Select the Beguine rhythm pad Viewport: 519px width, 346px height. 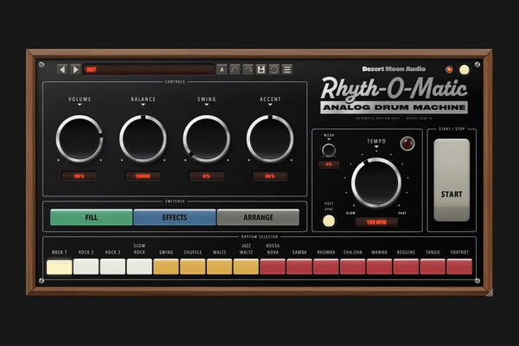[406, 267]
